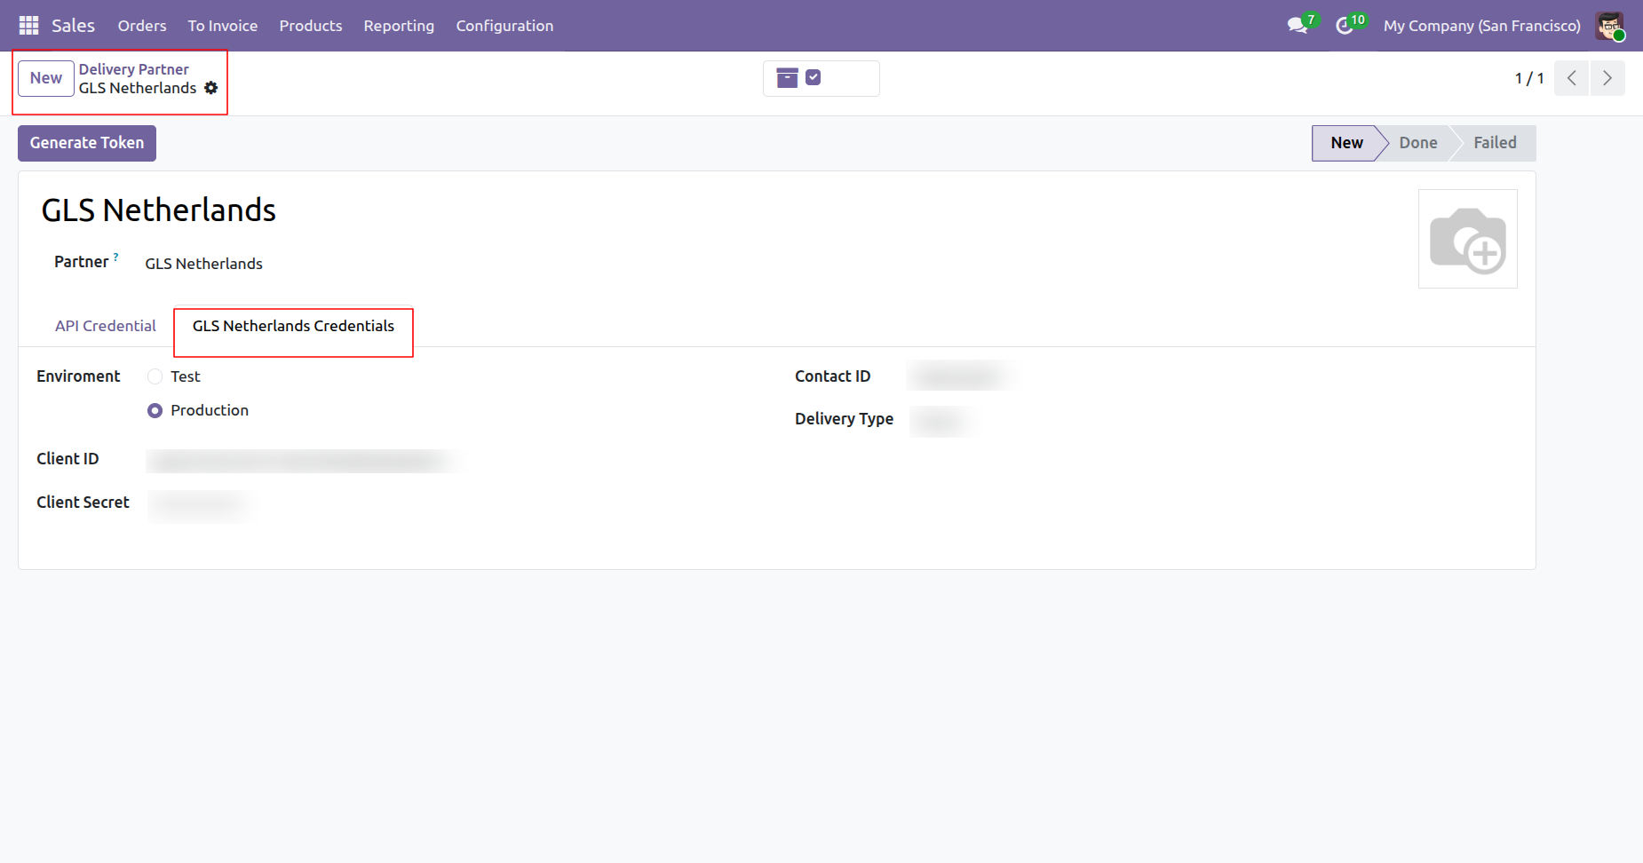Toggle the checkbox beside the archive icon
The height and width of the screenshot is (863, 1643).
pyautogui.click(x=813, y=77)
